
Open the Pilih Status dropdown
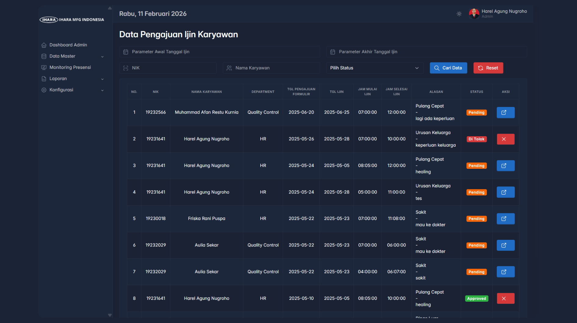click(375, 68)
